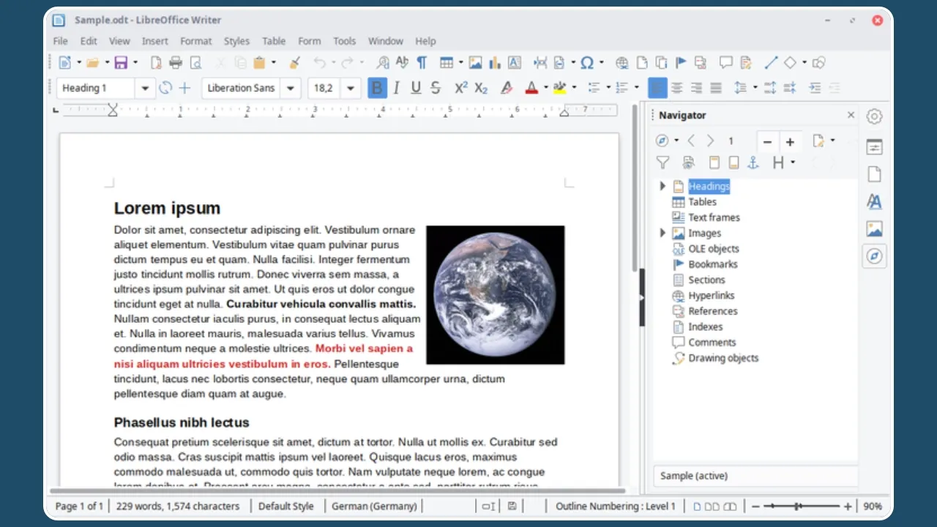Open the Insert Image tool
937x527 pixels.
pos(476,63)
